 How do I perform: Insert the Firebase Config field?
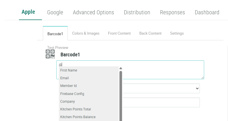pos(72,94)
